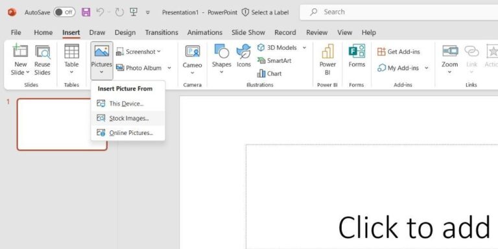Click Start From Beginning presentation icon
This screenshot has height=249, width=498.
tap(134, 12)
